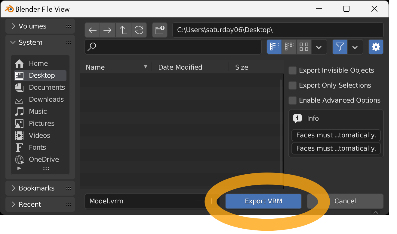397x234 pixels.
Task: Switch to thumbnail display mode
Action: [304, 47]
